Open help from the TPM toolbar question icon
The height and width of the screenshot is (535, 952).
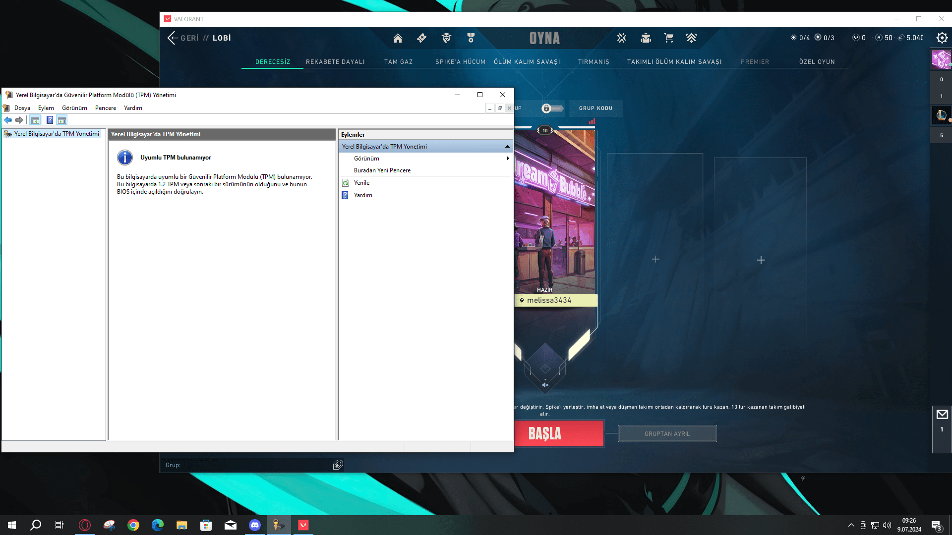coord(50,120)
